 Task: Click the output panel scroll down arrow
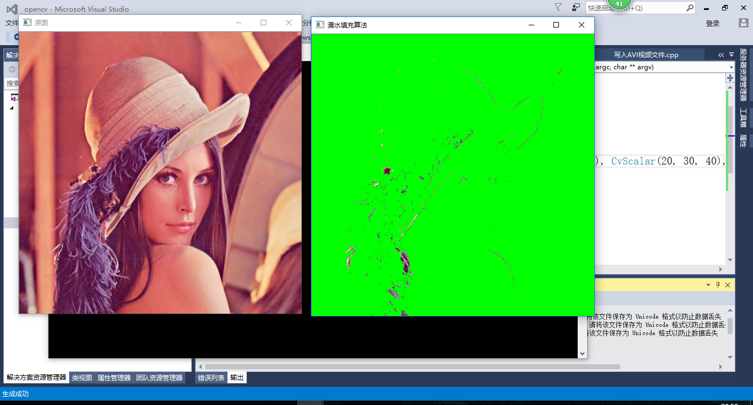point(730,357)
